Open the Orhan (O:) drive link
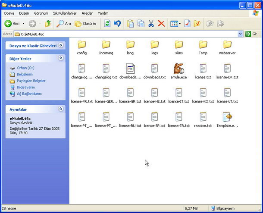This screenshot has width=263, height=213. coord(25,68)
